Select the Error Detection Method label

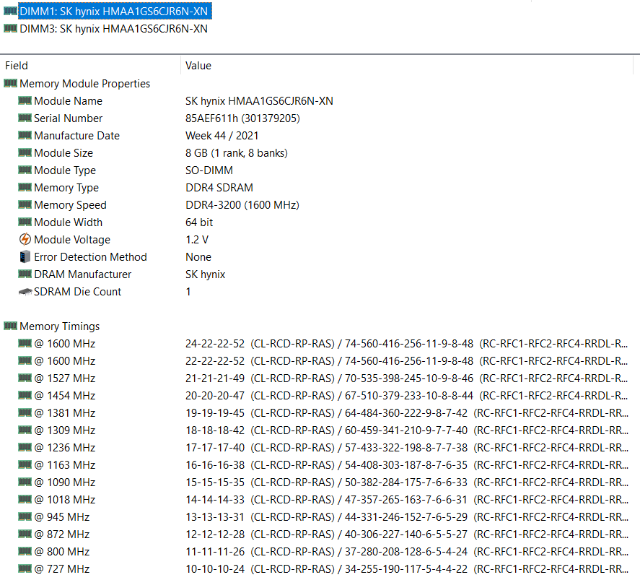pos(90,257)
